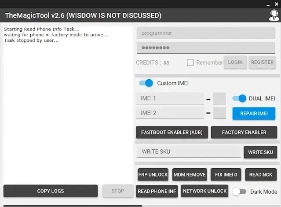Start FRP UNLOCK
This screenshot has width=281, height=207.
[x=153, y=174]
